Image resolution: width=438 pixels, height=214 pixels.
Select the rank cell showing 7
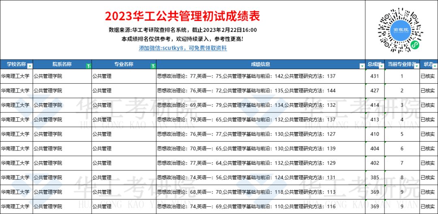pos(402,163)
